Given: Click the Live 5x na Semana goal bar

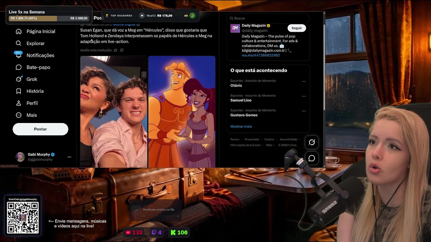Looking at the screenshot, I should click(49, 18).
